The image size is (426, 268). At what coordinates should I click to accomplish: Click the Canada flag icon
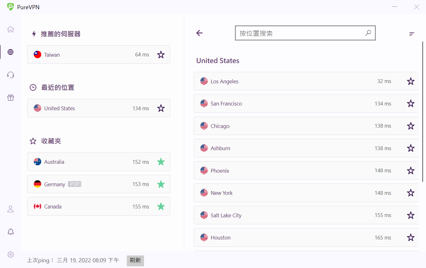37,206
